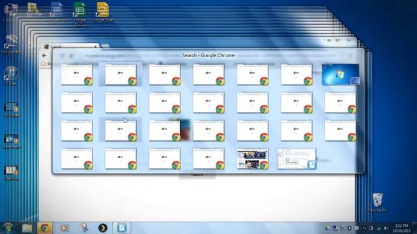Open new tab button beside Search tab
Viewport: 417px width, 234px height.
(105, 46)
